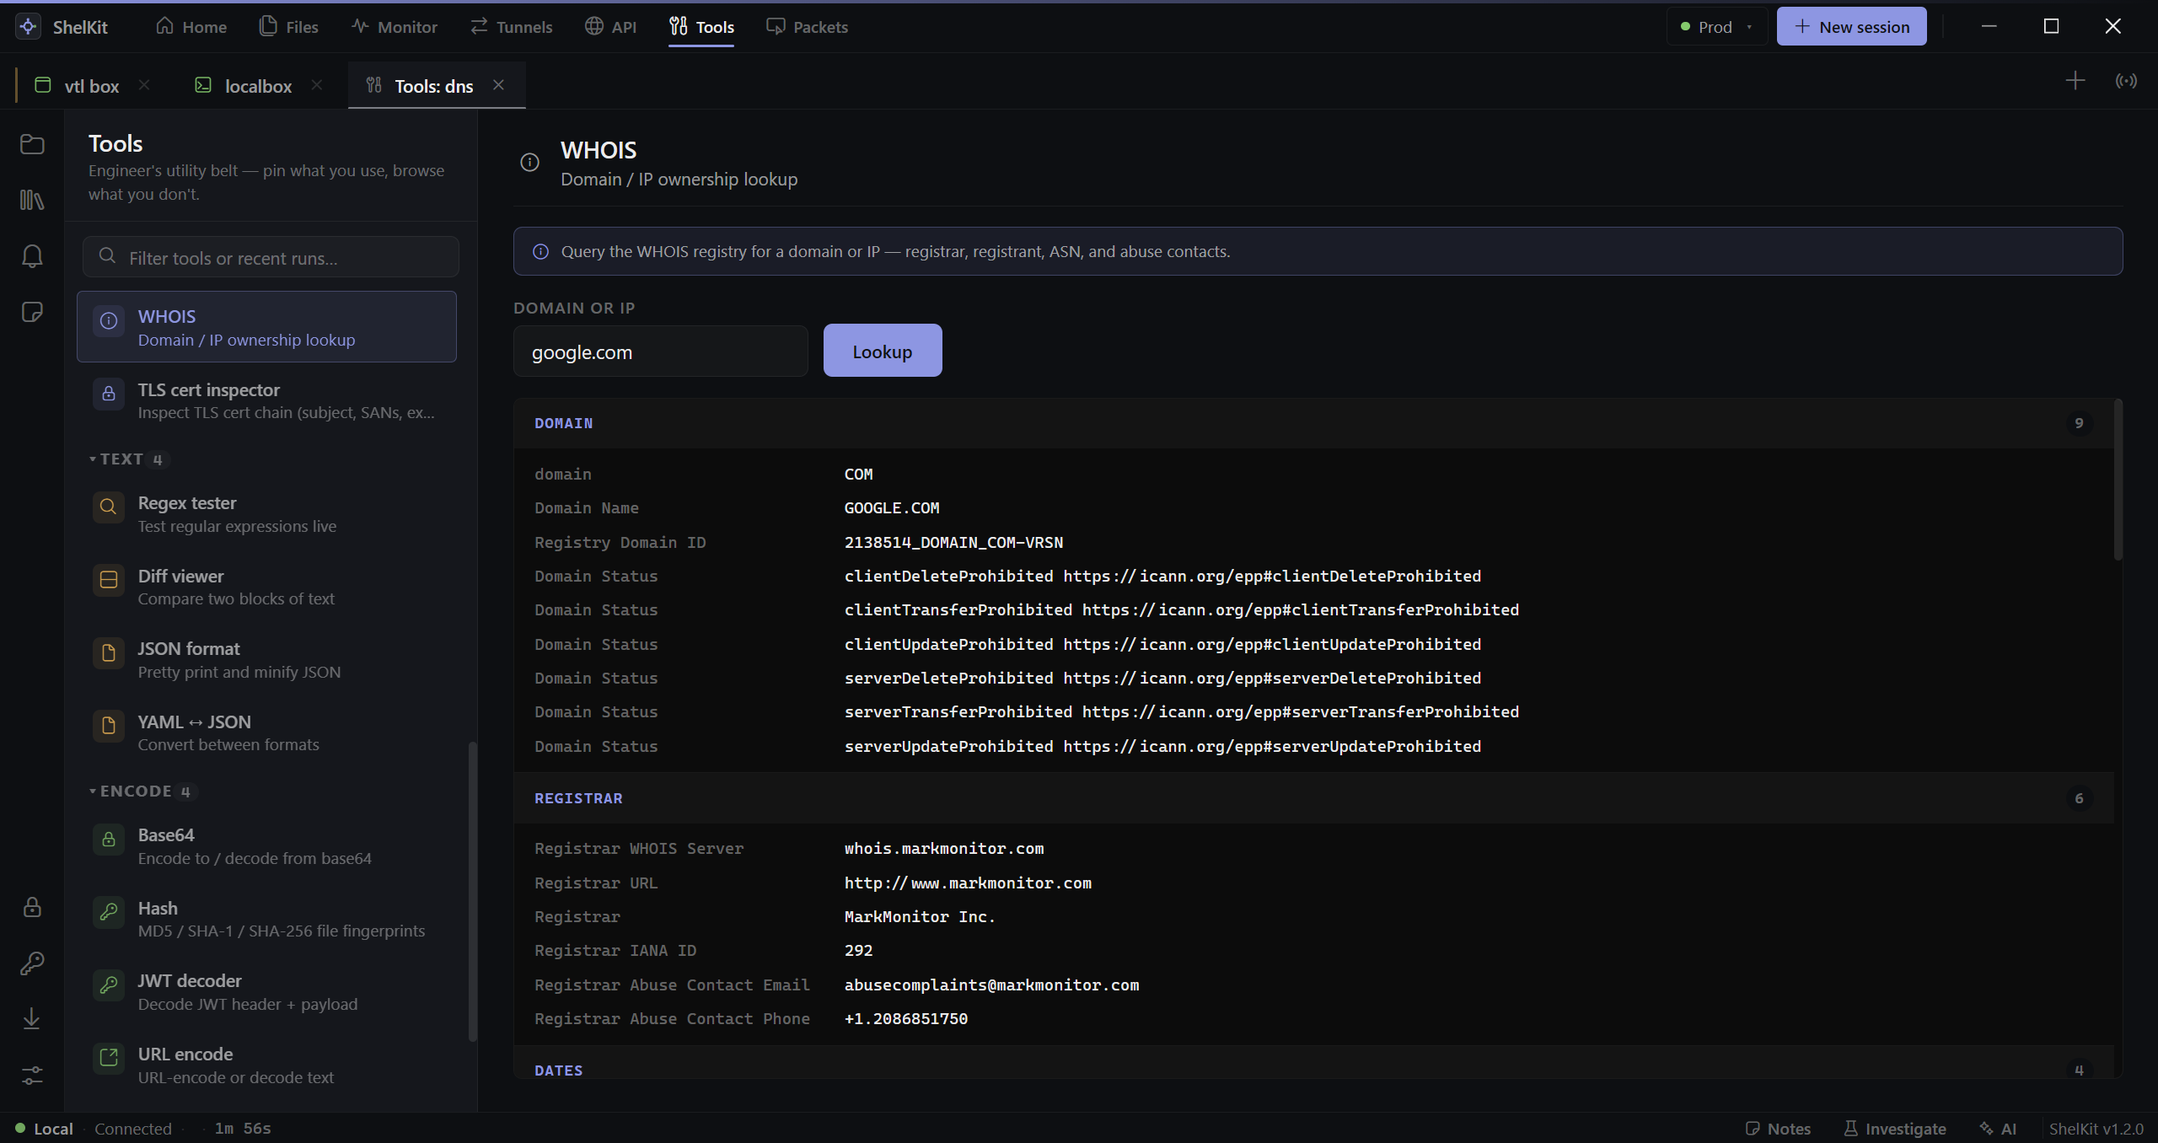This screenshot has width=2158, height=1143.
Task: Open the sliders settings sidebar icon
Action: pos(32,1076)
